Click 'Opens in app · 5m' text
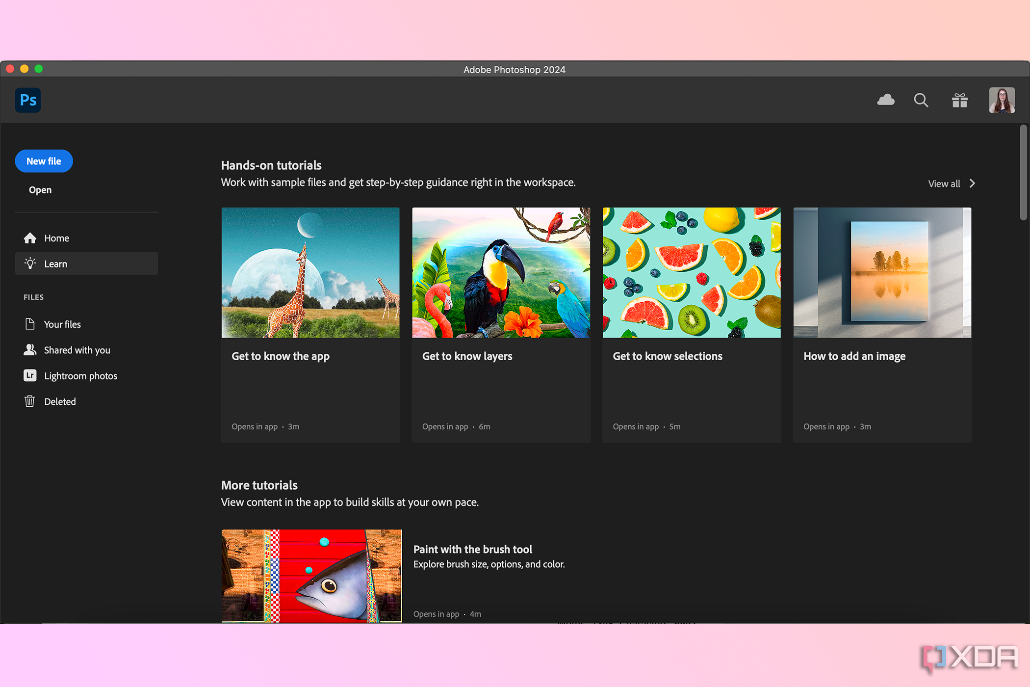 pos(646,426)
